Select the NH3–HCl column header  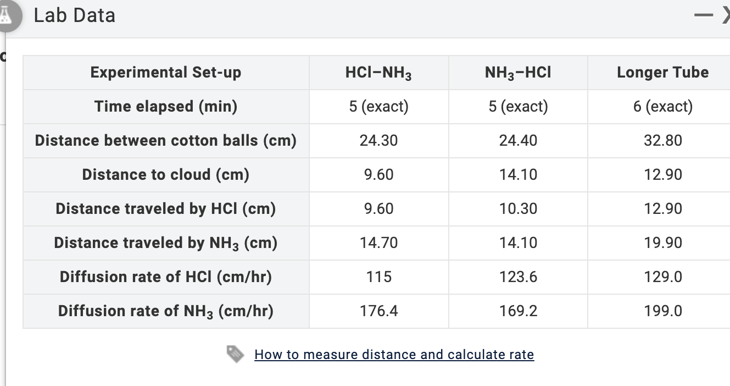pos(518,72)
